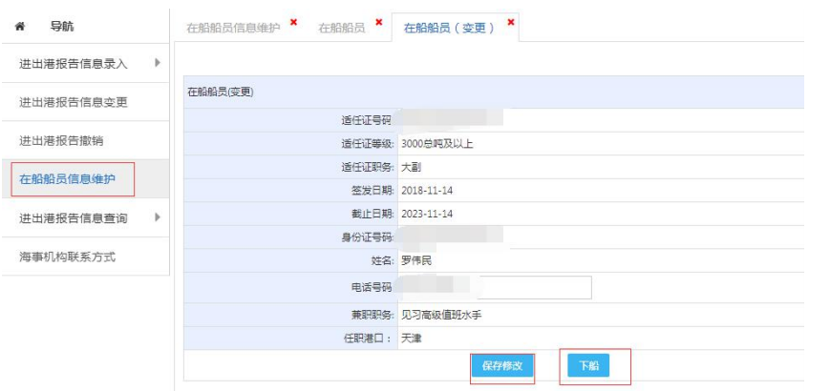Click the 下船 button
Image resolution: width=830 pixels, height=391 pixels.
tap(587, 365)
